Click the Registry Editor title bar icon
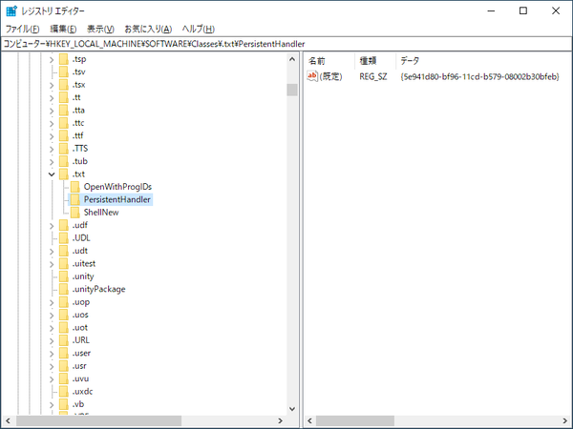 click(11, 10)
